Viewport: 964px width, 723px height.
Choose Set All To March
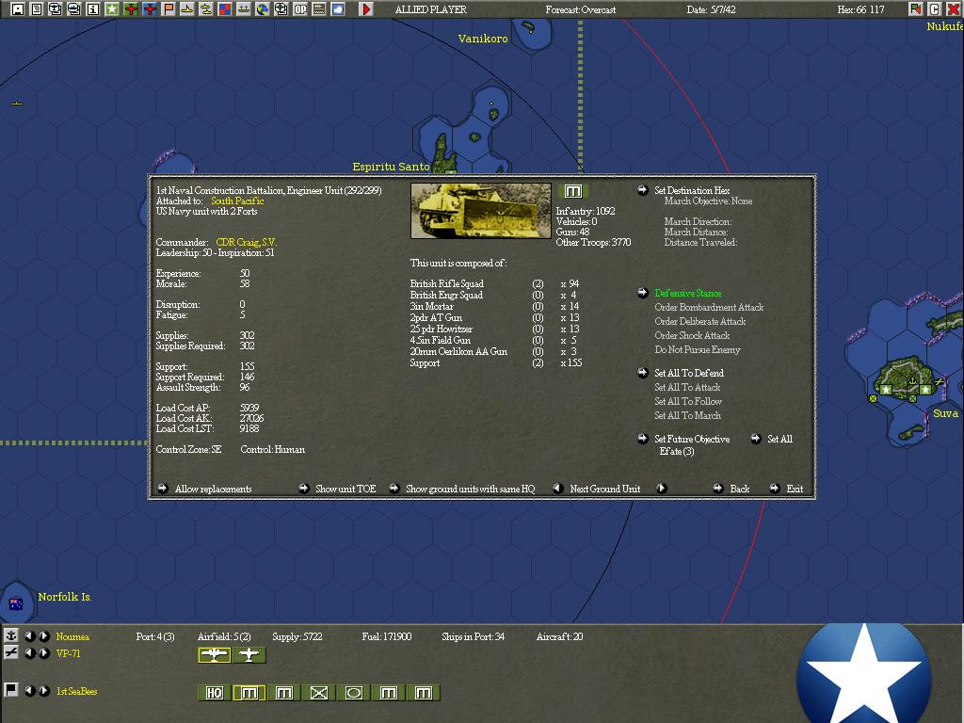click(x=687, y=415)
